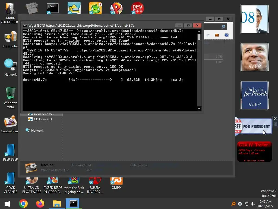This screenshot has height=209, width=278.
Task: Click the gadget drag handle dots
Action: click(275, 124)
